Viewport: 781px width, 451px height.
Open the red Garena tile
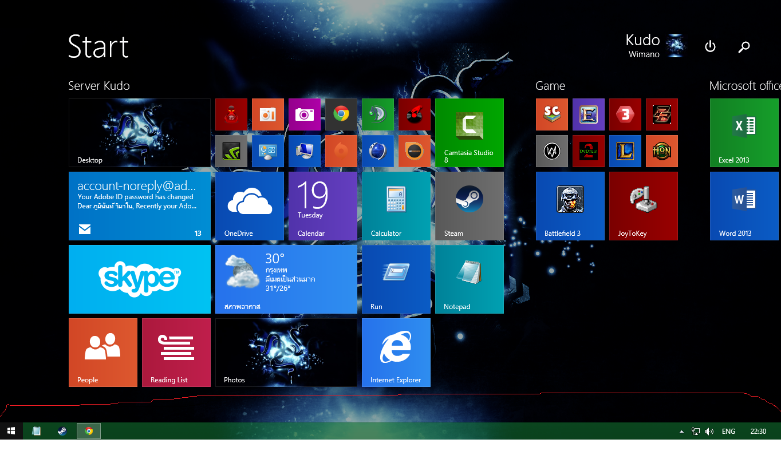click(231, 114)
